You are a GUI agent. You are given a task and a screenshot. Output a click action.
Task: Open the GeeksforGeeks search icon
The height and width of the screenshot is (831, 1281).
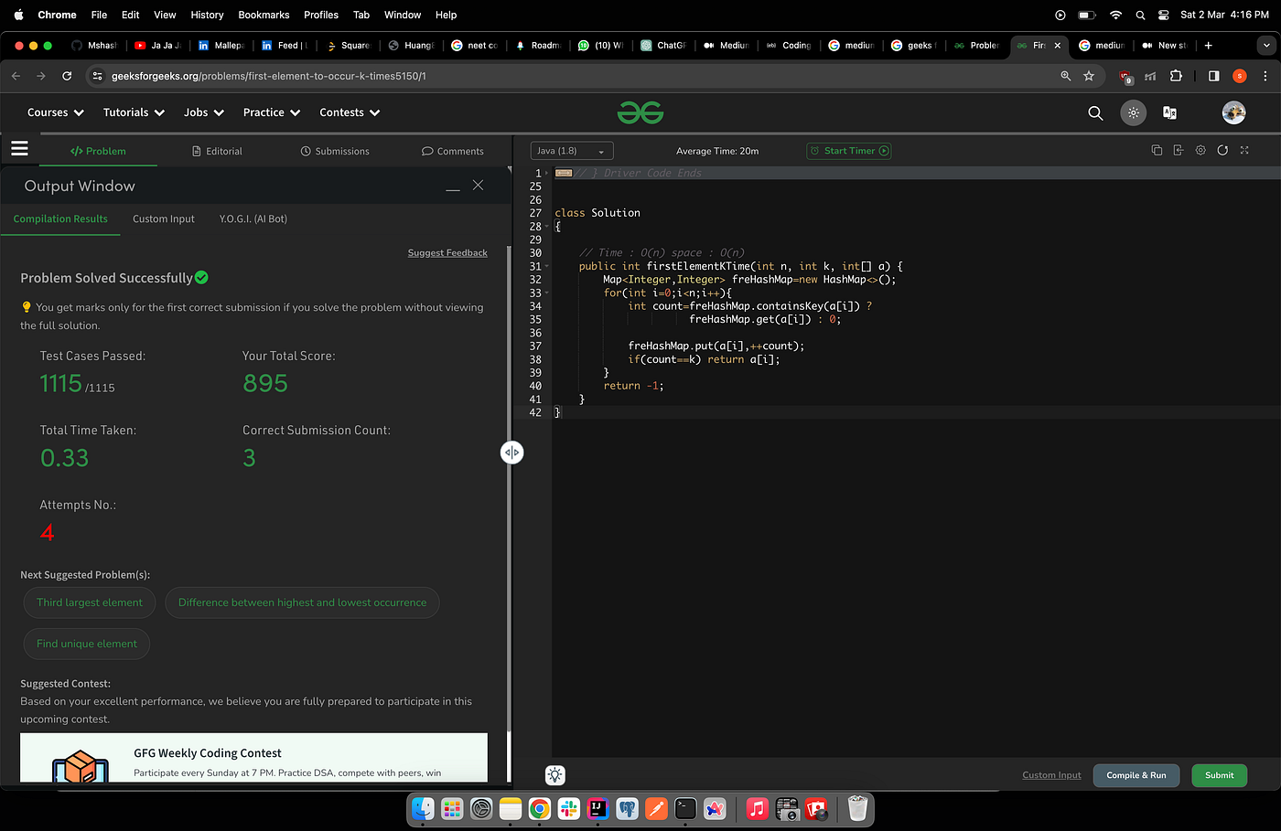click(x=1095, y=112)
